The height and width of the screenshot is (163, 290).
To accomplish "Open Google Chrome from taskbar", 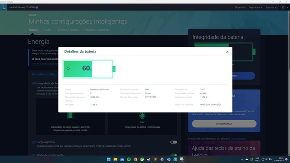I will (x=135, y=159).
